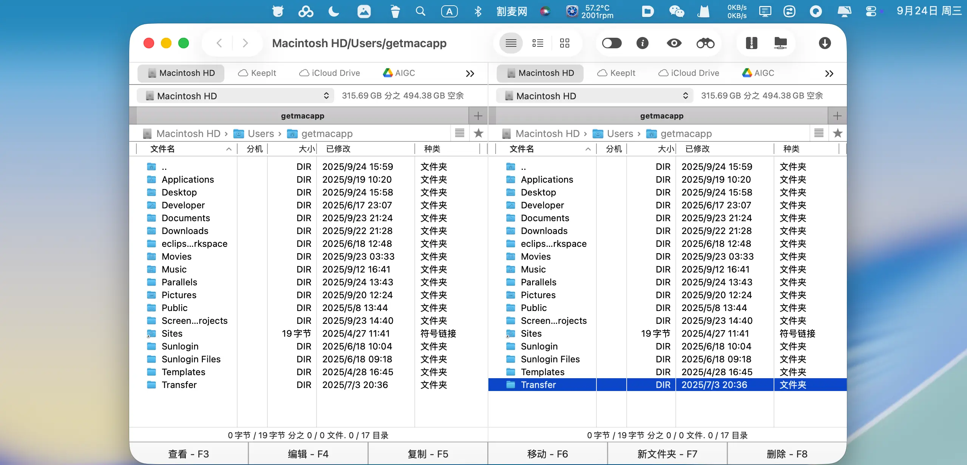Open right pane Macintosh HD volume dropdown
The height and width of the screenshot is (465, 967).
point(595,96)
